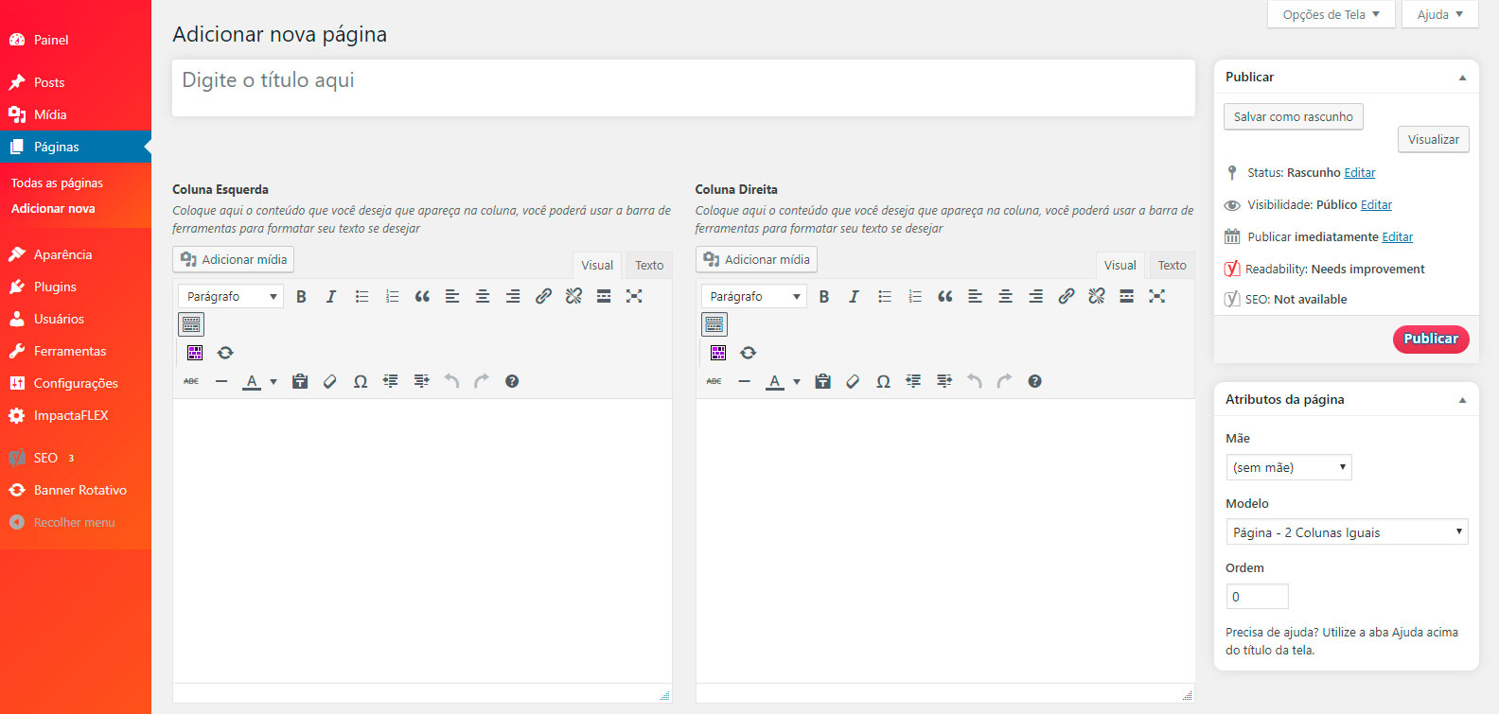This screenshot has width=1499, height=714.
Task: Click refresh arrows icon in left editor
Action: click(x=225, y=353)
